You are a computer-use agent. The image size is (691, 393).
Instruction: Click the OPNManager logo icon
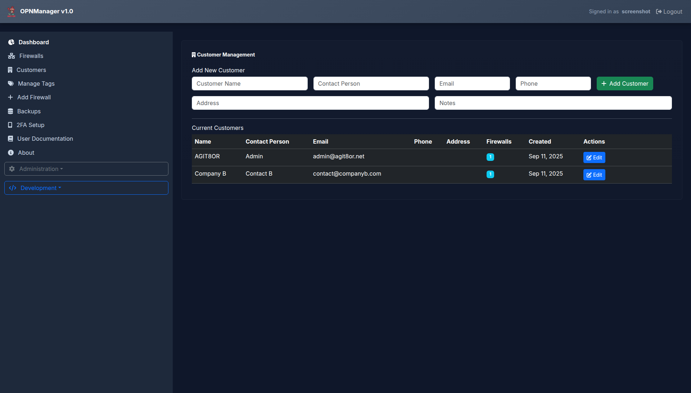12,12
